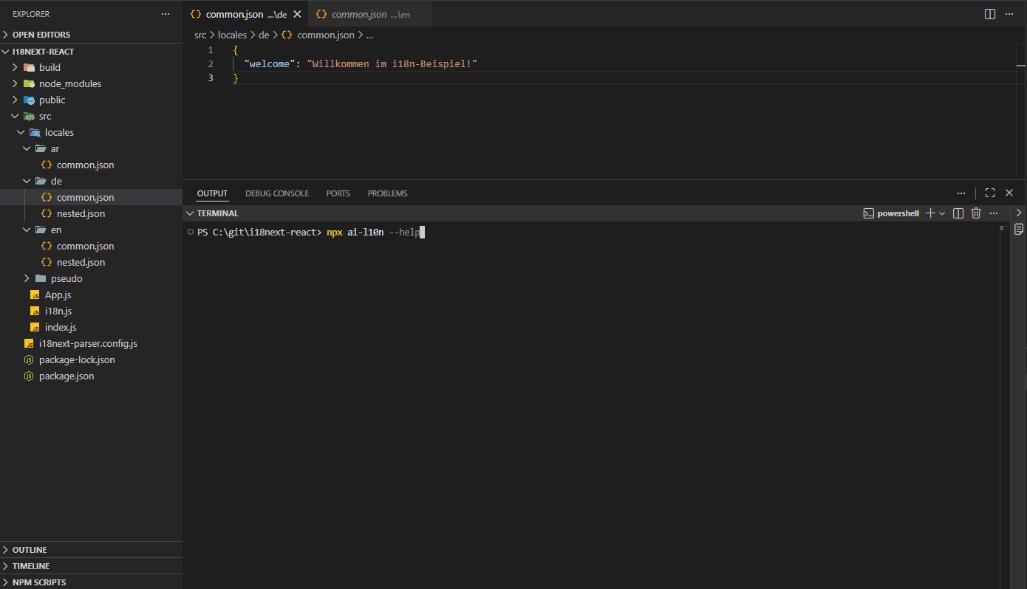Show the PORTS tab

pyautogui.click(x=338, y=193)
